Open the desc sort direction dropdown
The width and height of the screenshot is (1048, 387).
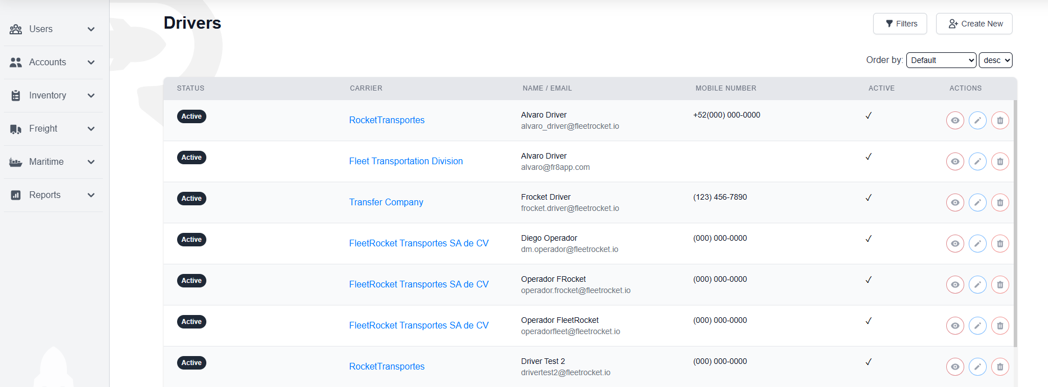click(x=996, y=60)
